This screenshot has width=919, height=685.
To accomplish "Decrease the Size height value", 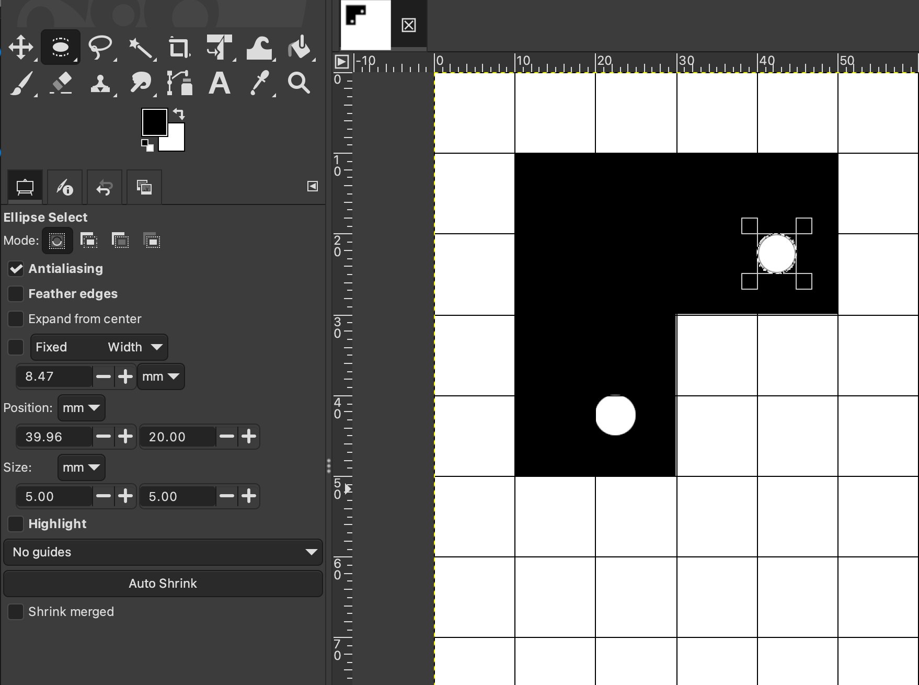I will click(x=227, y=496).
